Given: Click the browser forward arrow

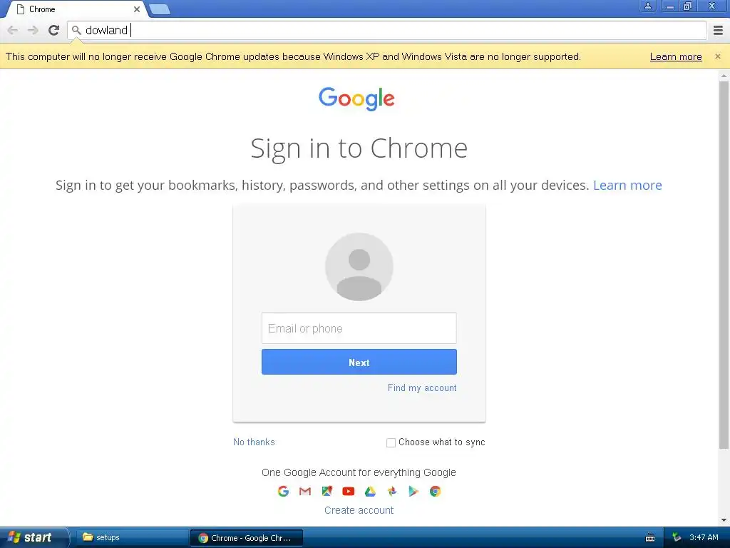Looking at the screenshot, I should pos(33,30).
